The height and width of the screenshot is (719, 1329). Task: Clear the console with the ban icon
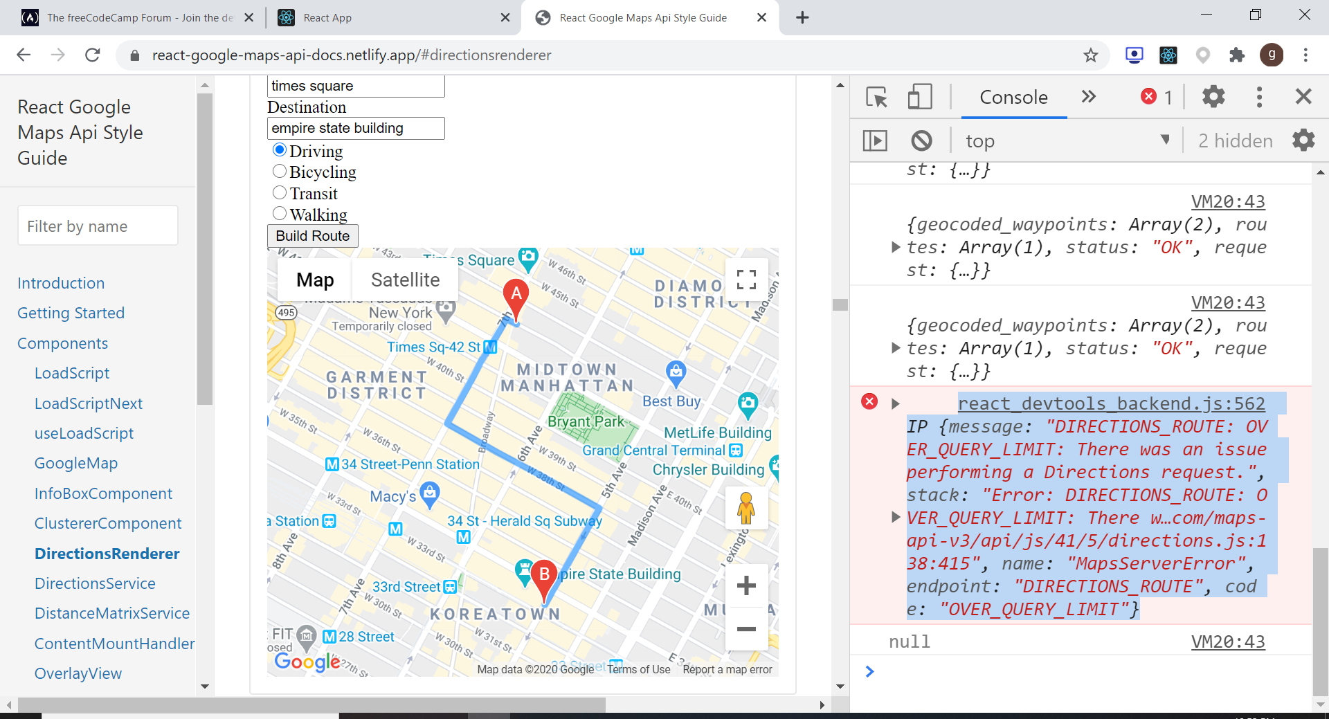(921, 140)
